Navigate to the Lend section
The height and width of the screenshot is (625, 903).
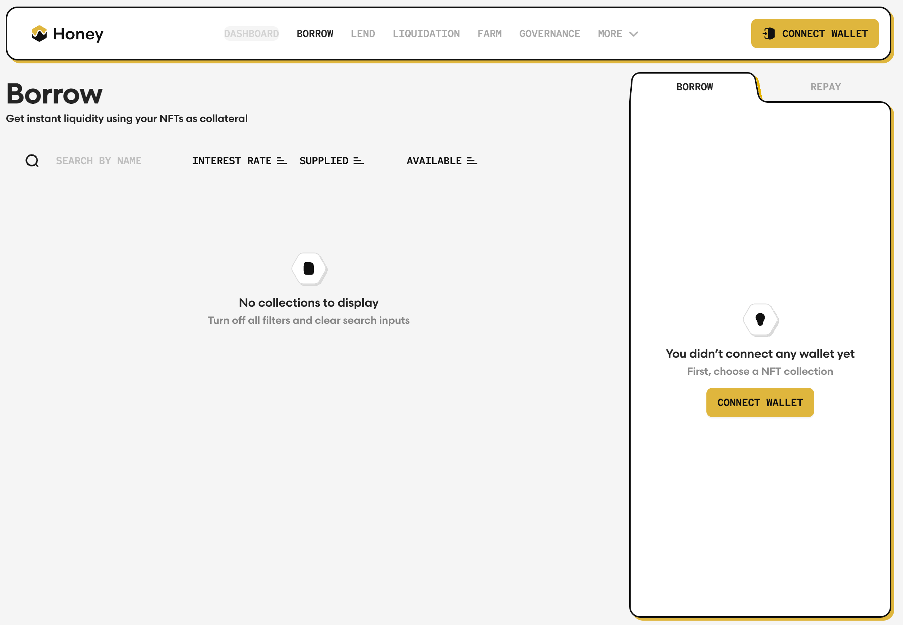click(x=363, y=34)
